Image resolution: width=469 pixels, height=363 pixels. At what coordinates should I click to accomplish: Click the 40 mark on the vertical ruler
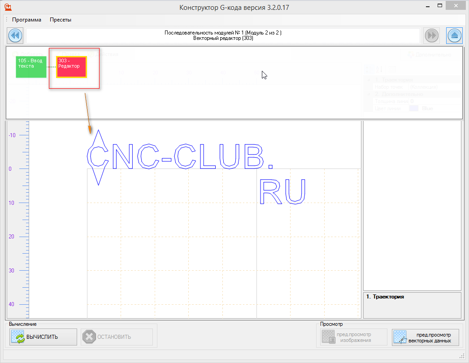pyautogui.click(x=11, y=304)
